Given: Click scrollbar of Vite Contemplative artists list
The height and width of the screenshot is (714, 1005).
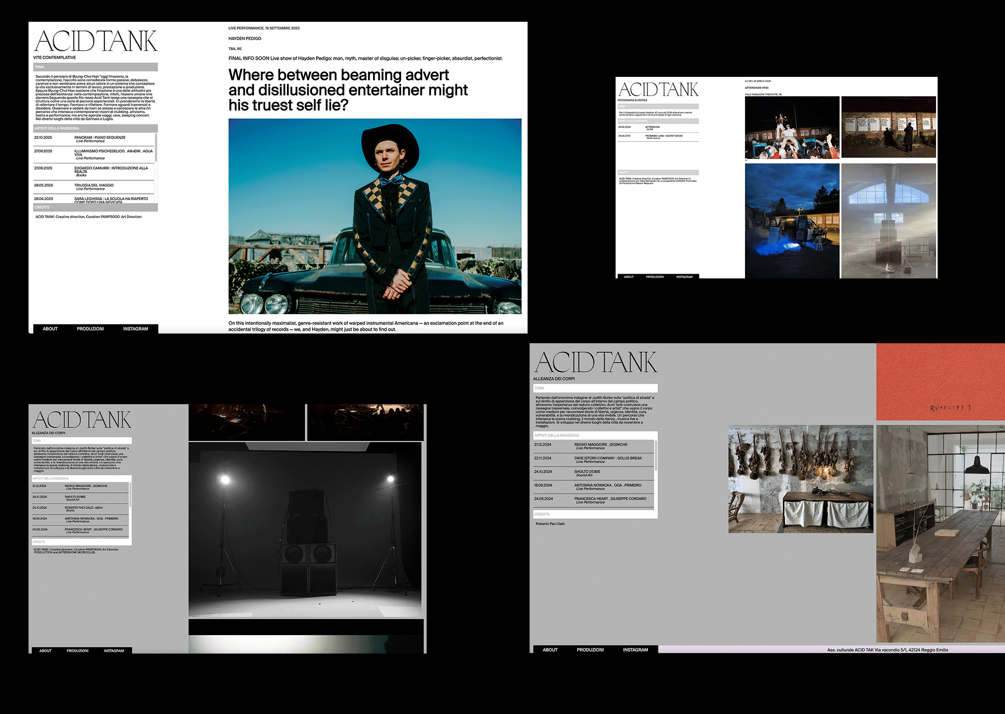Looking at the screenshot, I should tap(156, 148).
